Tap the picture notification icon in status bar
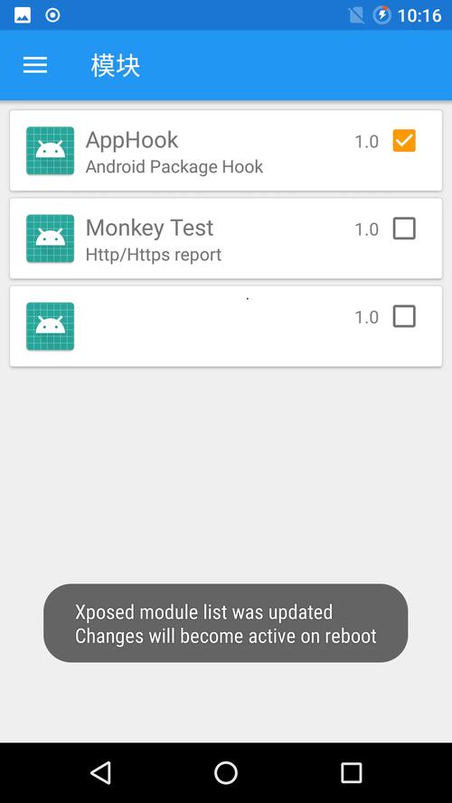The height and width of the screenshot is (803, 452). (x=23, y=15)
